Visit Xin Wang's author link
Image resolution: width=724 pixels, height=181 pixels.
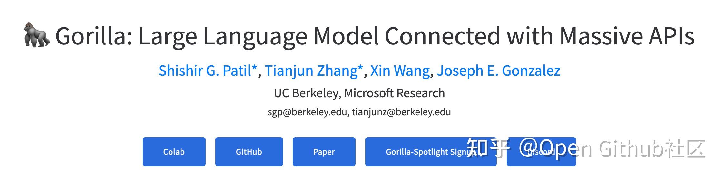[400, 71]
